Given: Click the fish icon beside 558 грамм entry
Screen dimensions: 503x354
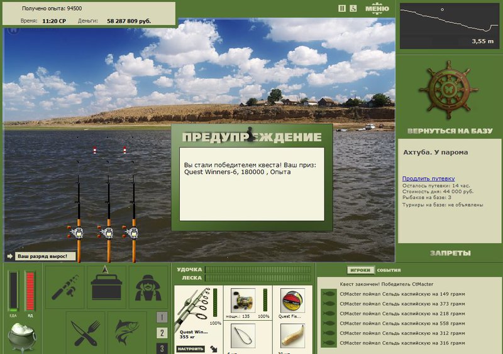Looking at the screenshot, I should coord(328,323).
